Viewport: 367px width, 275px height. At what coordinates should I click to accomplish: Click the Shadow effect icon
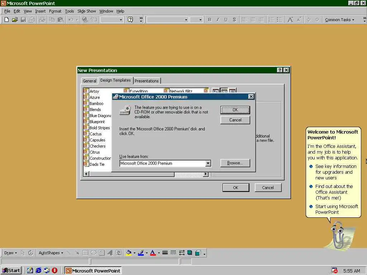190,253
